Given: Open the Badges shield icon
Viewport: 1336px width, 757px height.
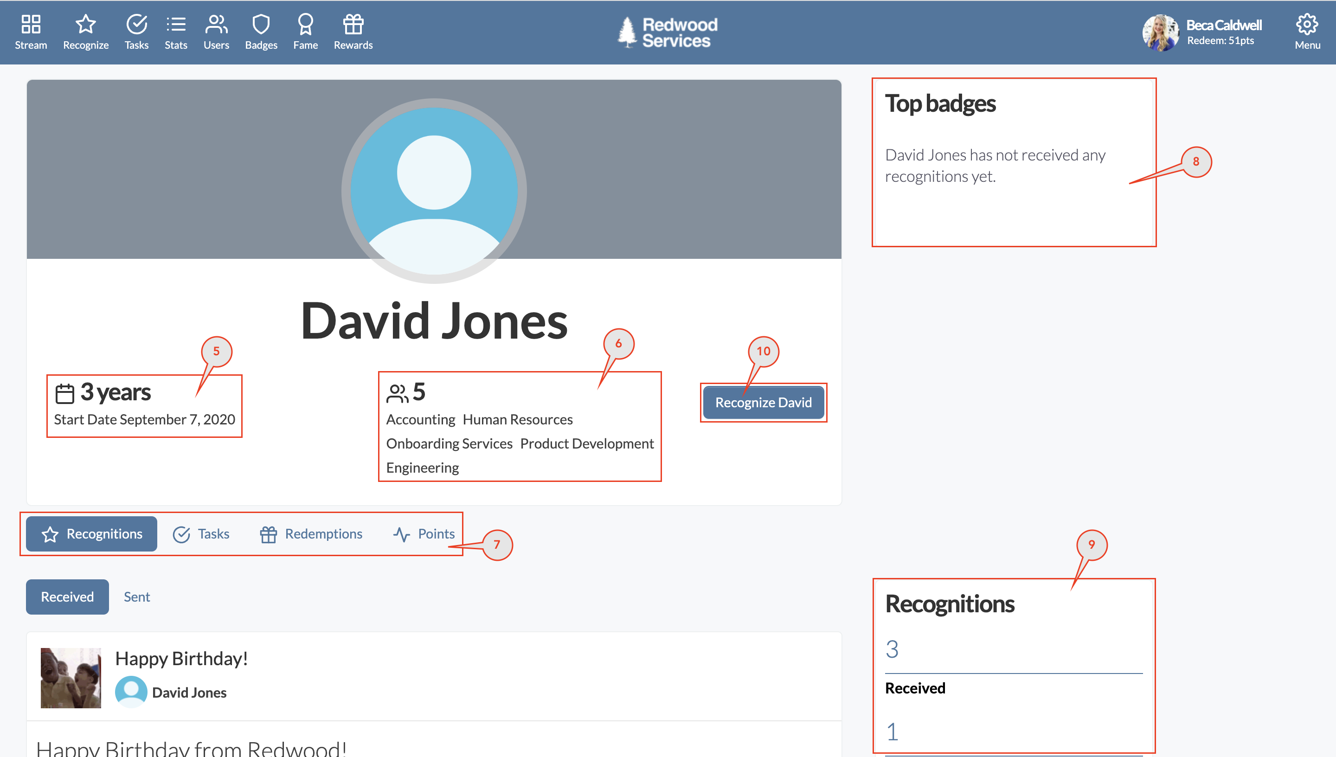Looking at the screenshot, I should pyautogui.click(x=261, y=24).
